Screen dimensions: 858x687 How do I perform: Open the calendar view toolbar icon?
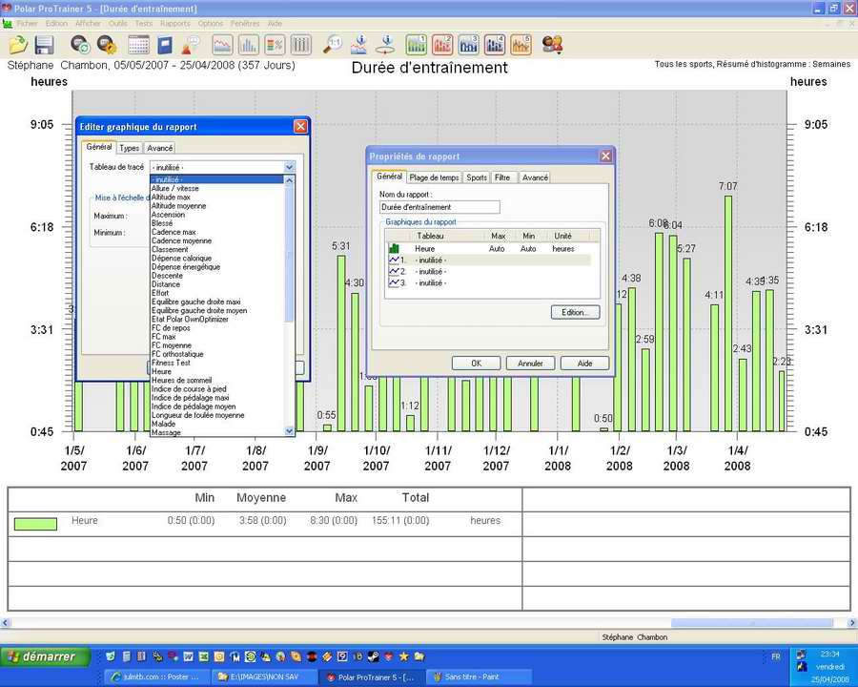138,45
